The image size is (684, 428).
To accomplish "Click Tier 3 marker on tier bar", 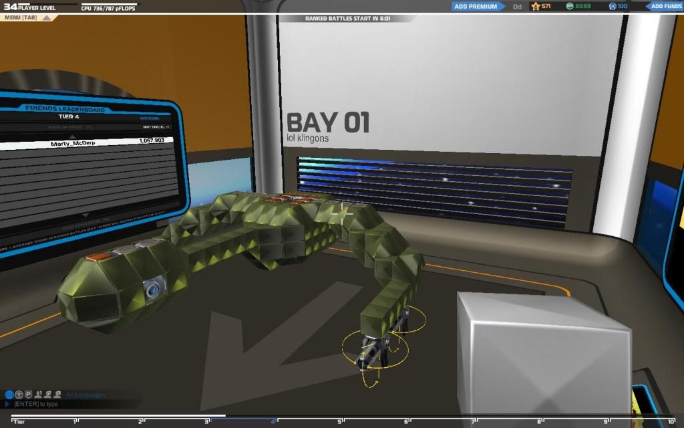I will click(208, 421).
